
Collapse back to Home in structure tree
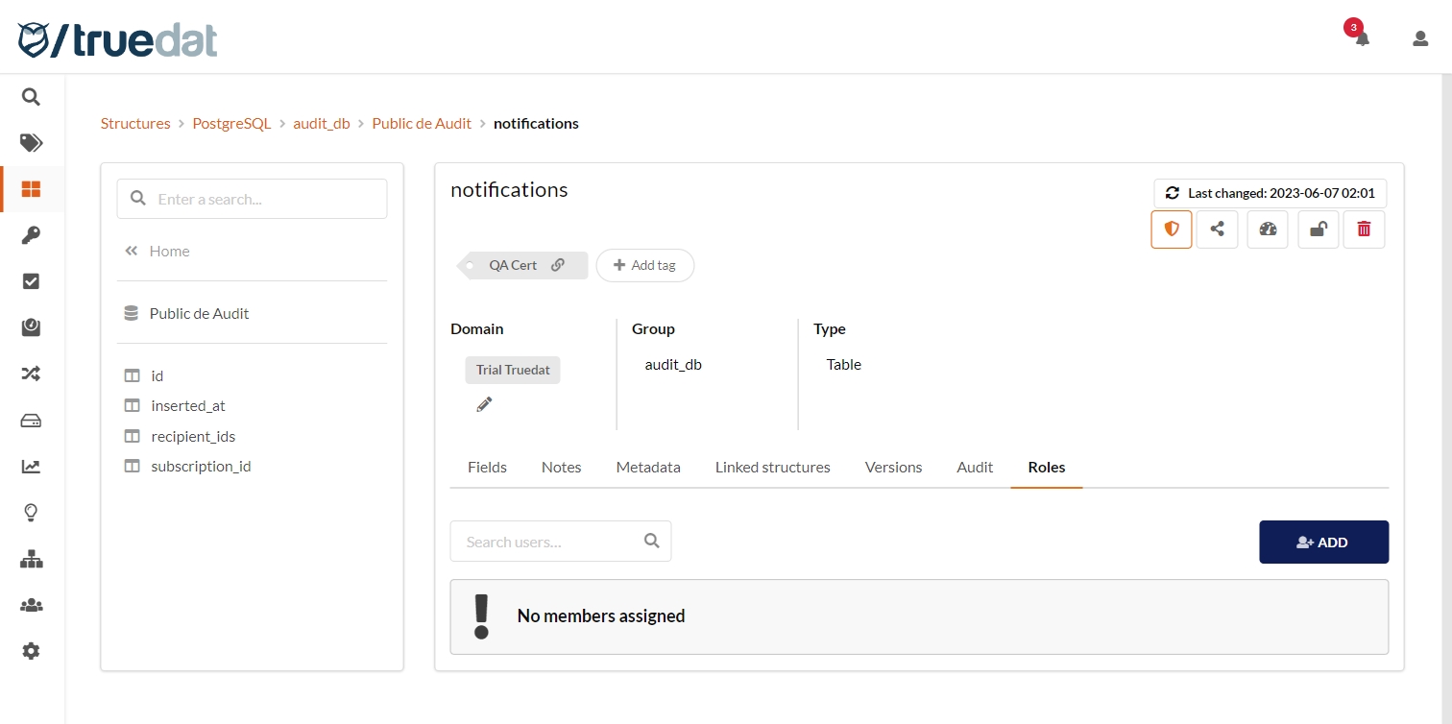tap(157, 251)
